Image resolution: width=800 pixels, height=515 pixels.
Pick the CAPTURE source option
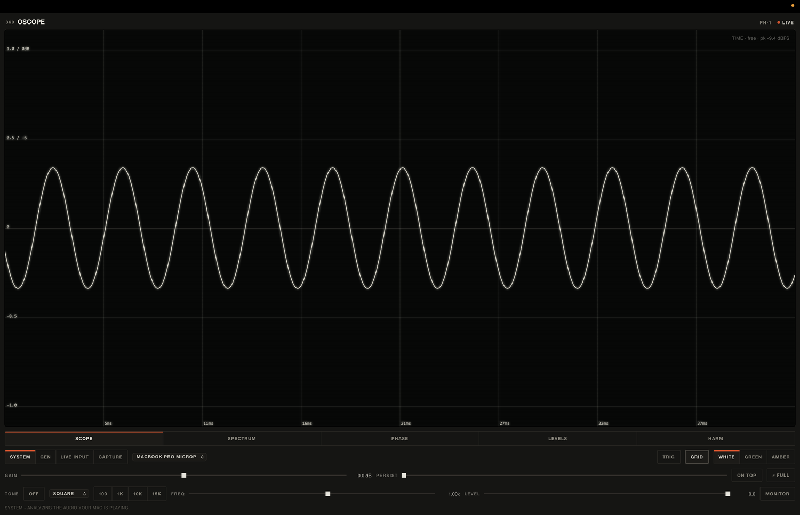pos(110,457)
